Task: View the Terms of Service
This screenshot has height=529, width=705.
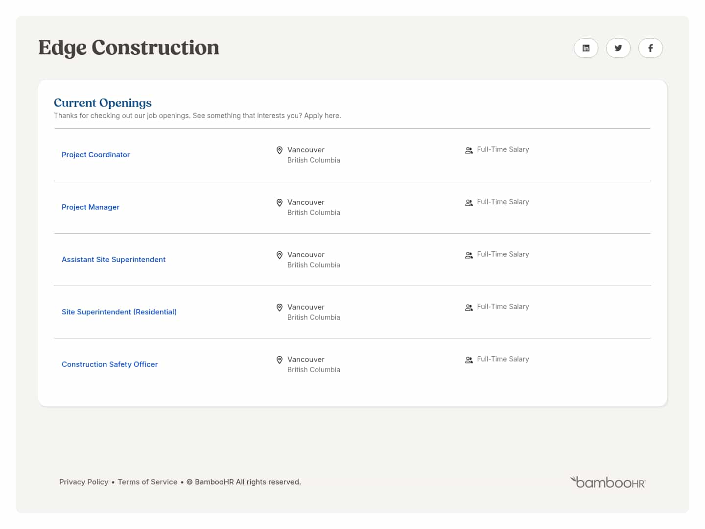Action: (x=147, y=482)
